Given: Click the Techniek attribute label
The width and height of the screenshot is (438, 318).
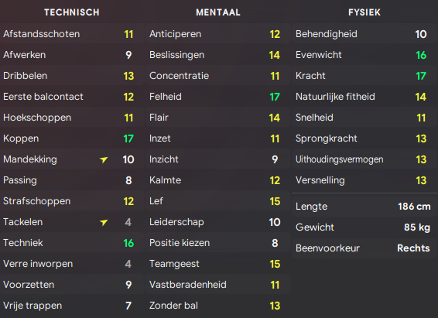Looking at the screenshot, I should (x=23, y=243).
